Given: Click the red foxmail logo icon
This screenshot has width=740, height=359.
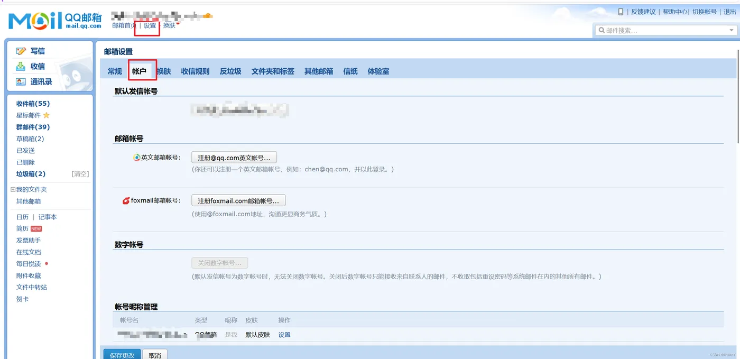Looking at the screenshot, I should point(126,201).
